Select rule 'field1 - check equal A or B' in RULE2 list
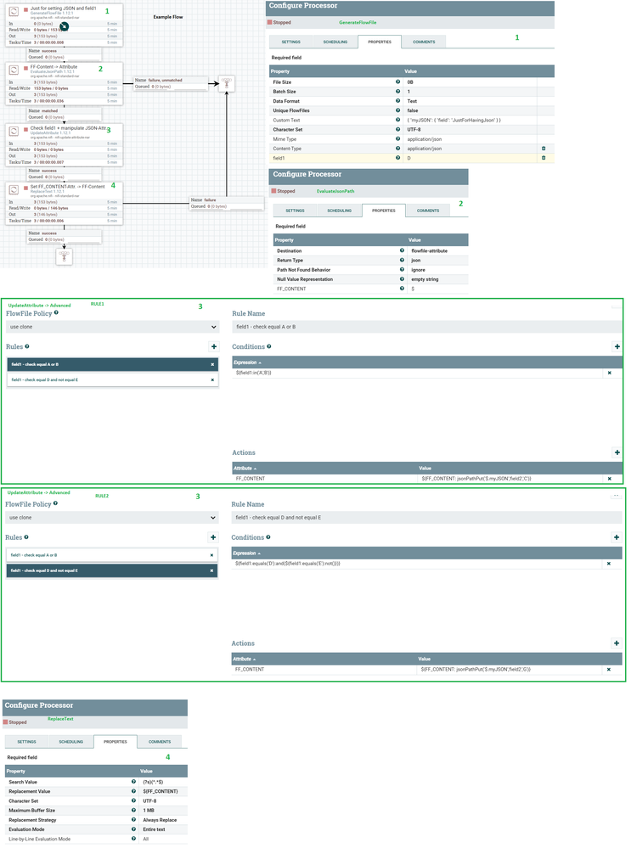The width and height of the screenshot is (631, 848). (112, 555)
